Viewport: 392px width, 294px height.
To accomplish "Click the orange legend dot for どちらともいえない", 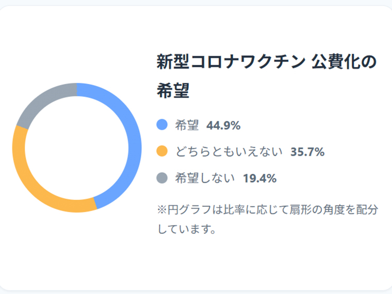I will pyautogui.click(x=162, y=152).
